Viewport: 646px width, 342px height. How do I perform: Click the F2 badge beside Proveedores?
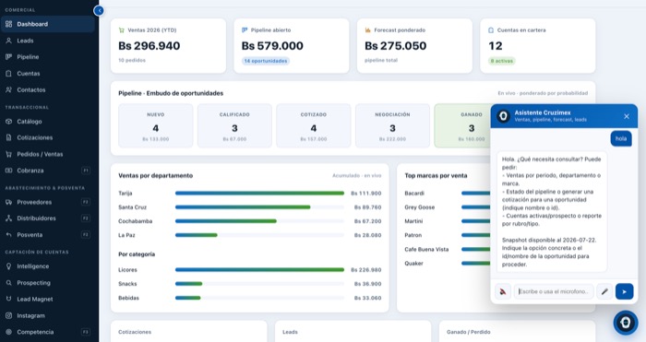86,202
